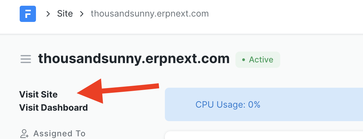Image resolution: width=363 pixels, height=139 pixels.
Task: Click the breadcrumb chevron right after Site
Action: pos(82,14)
